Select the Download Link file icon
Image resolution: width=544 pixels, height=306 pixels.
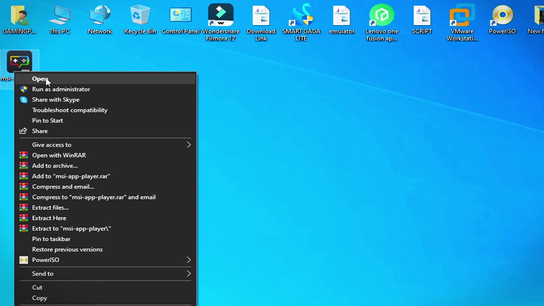click(261, 22)
